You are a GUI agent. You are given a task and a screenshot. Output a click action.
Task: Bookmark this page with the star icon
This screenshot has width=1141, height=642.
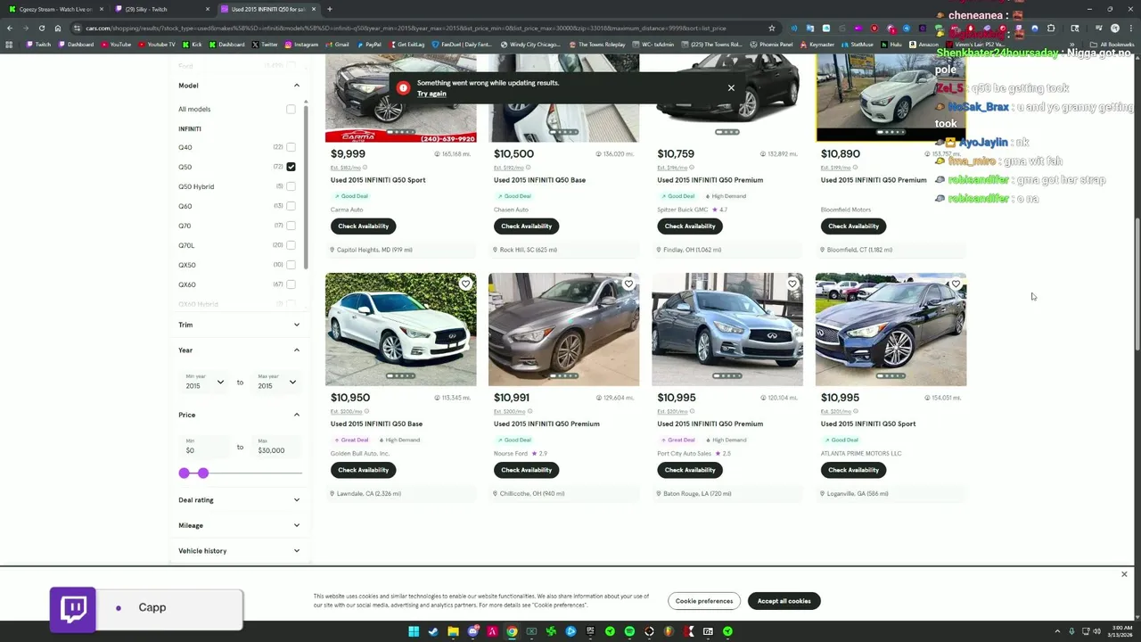pyautogui.click(x=772, y=28)
